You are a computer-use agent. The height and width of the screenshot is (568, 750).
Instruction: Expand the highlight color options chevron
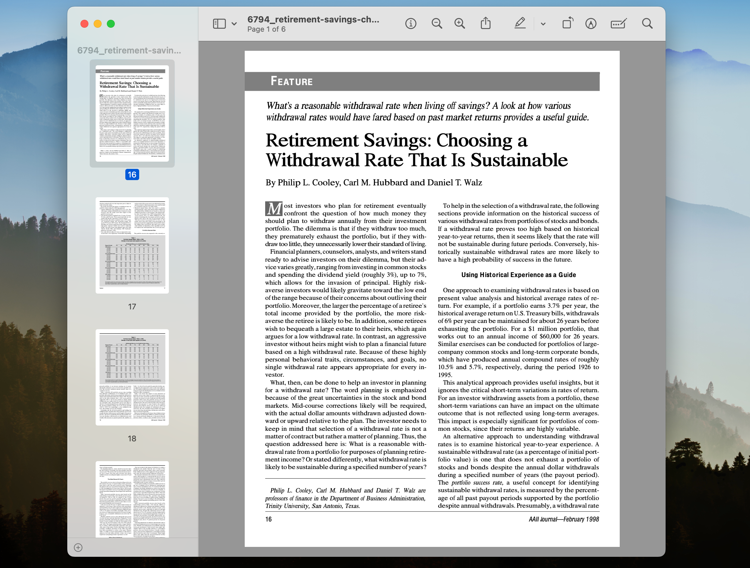[x=543, y=24]
